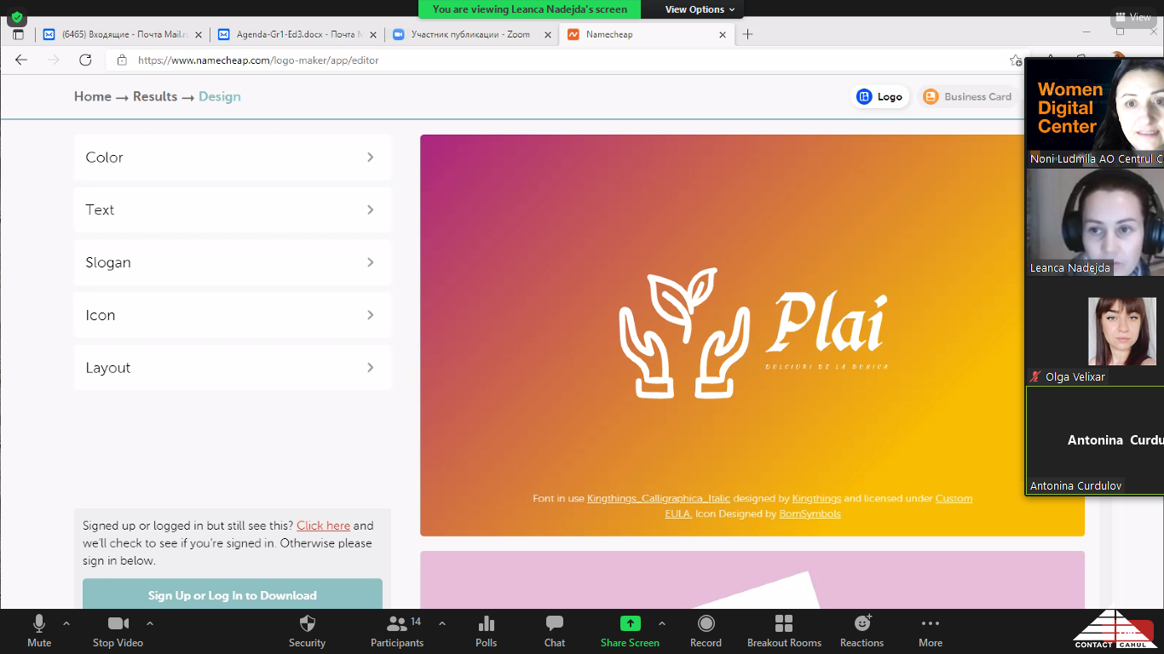Click the Record button icon
1164x654 pixels.
pyautogui.click(x=706, y=624)
